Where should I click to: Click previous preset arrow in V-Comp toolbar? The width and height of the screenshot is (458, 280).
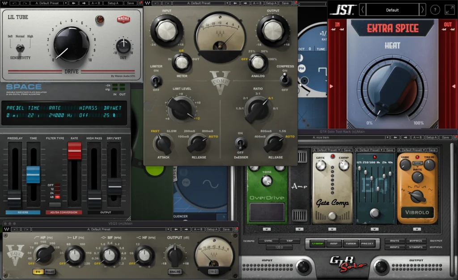(235, 3)
